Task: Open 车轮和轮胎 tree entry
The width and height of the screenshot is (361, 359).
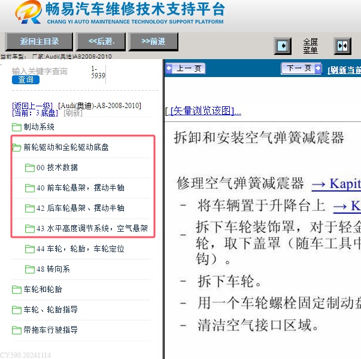Action: point(43,289)
